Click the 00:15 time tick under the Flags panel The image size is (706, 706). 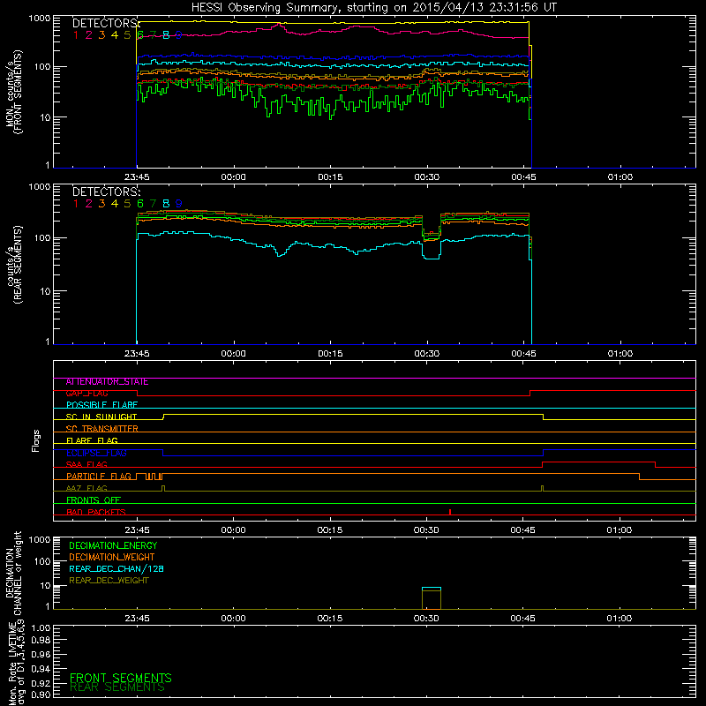330,530
